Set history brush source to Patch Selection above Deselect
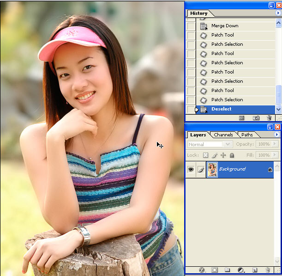This screenshot has height=276, width=282. pos(191,100)
